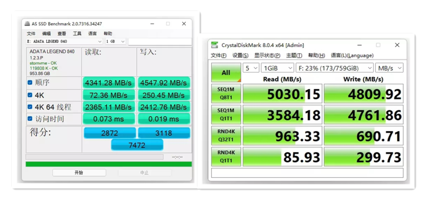The height and width of the screenshot is (197, 427).
Task: Open the E: ADATA LEGEND 840 drive dropdown
Action: [64, 41]
